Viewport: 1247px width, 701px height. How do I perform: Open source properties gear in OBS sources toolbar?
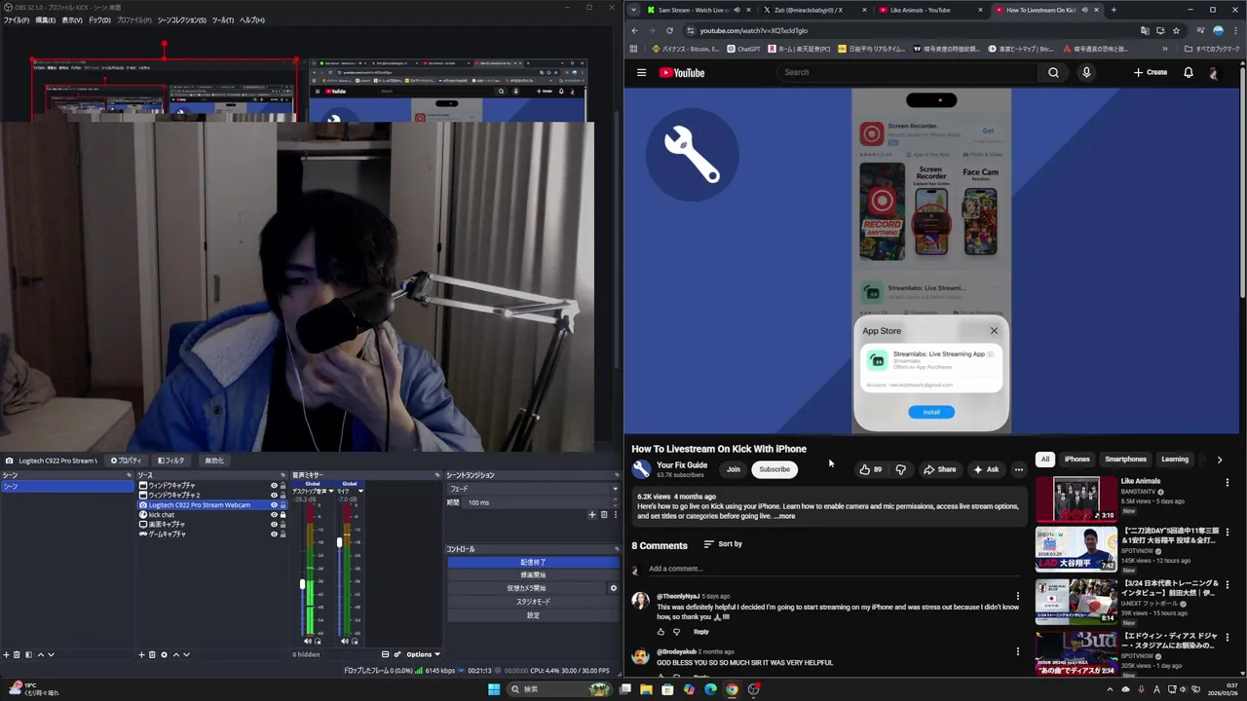tap(164, 654)
